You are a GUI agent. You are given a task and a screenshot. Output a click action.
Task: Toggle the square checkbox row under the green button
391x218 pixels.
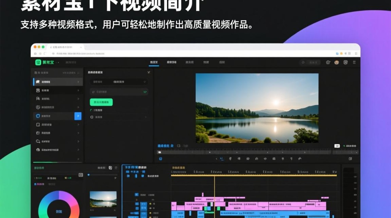pos(119,117)
